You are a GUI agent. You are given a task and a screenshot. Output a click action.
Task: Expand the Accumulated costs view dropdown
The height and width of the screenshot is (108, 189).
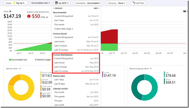(x=41, y=3)
